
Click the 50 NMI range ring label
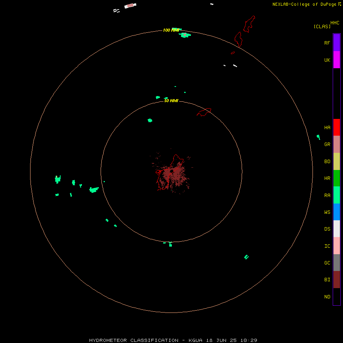[171, 101]
